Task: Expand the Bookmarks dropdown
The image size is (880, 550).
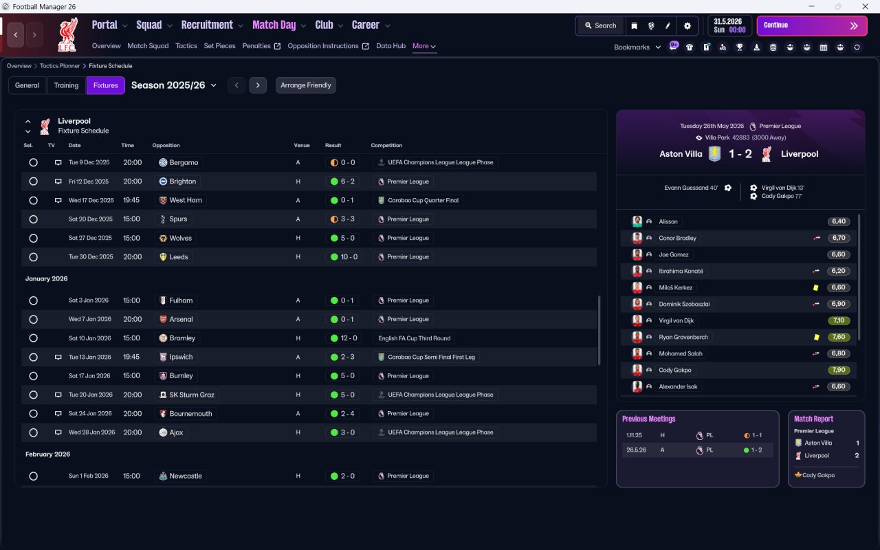Action: pyautogui.click(x=637, y=47)
